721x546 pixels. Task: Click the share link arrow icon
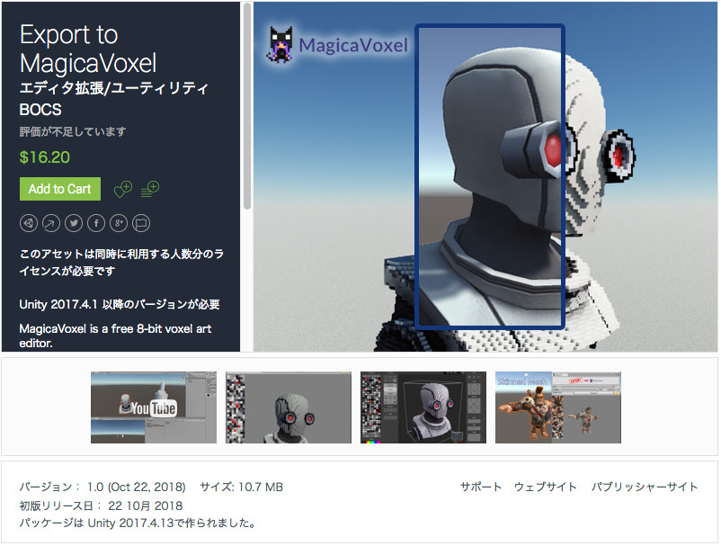coord(51,224)
